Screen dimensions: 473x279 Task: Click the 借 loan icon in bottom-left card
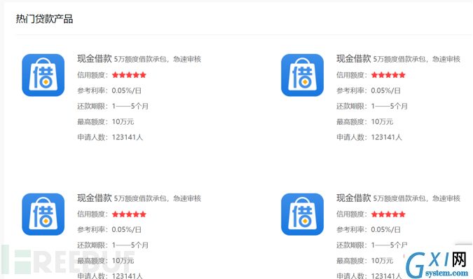click(x=43, y=214)
